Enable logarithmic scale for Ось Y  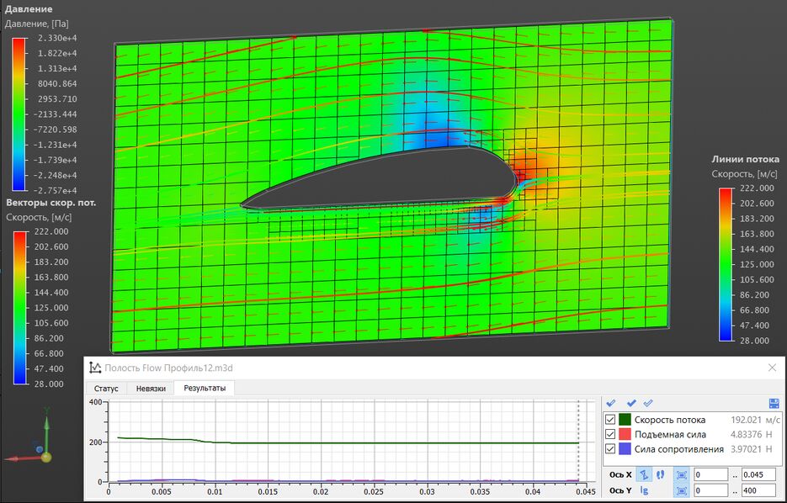(x=644, y=490)
